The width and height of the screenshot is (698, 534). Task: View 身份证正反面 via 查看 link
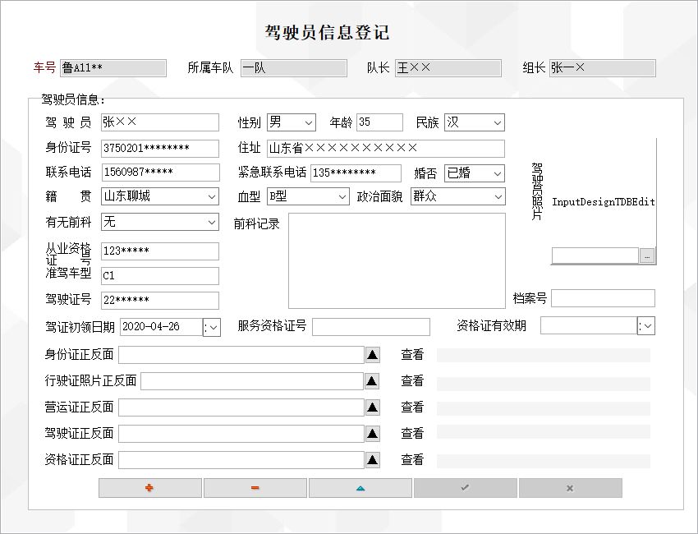412,355
